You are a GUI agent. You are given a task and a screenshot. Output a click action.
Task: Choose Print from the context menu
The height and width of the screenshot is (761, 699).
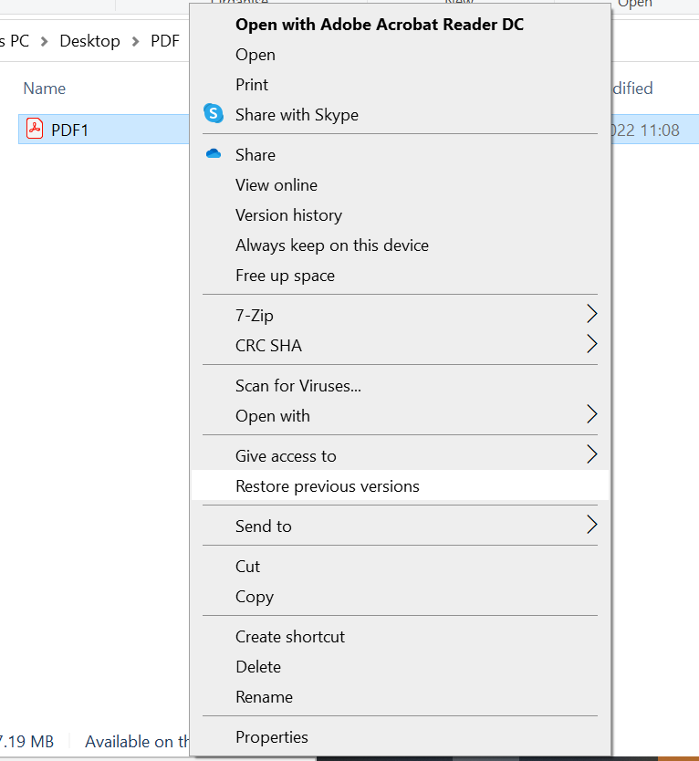[252, 84]
